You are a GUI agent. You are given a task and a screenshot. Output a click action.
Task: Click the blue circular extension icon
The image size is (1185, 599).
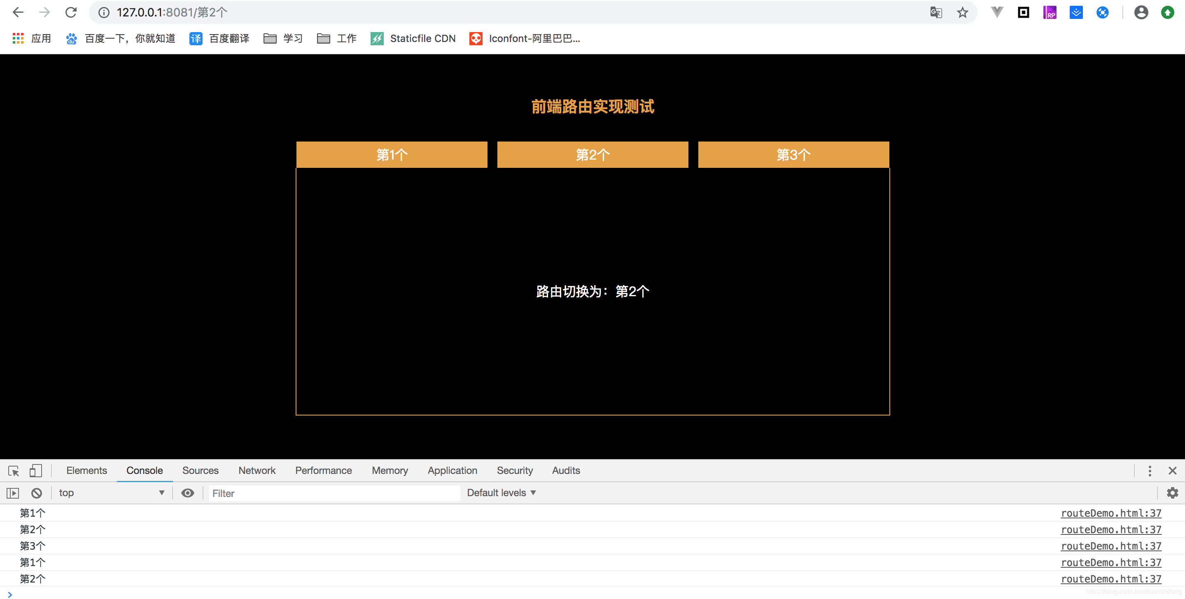pyautogui.click(x=1103, y=12)
